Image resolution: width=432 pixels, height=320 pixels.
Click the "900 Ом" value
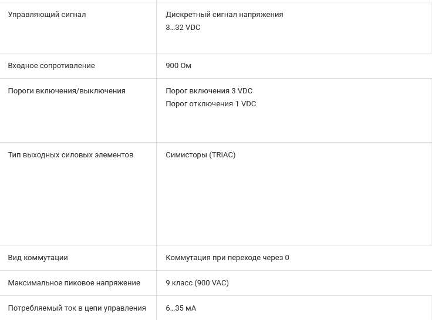(178, 66)
